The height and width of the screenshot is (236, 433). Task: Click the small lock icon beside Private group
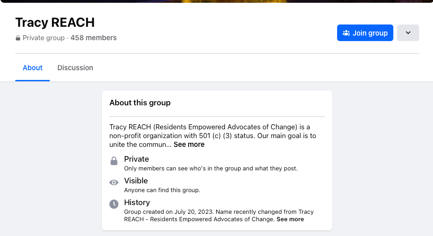pyautogui.click(x=18, y=38)
